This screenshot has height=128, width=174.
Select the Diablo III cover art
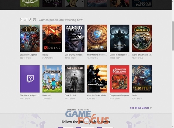point(120,38)
